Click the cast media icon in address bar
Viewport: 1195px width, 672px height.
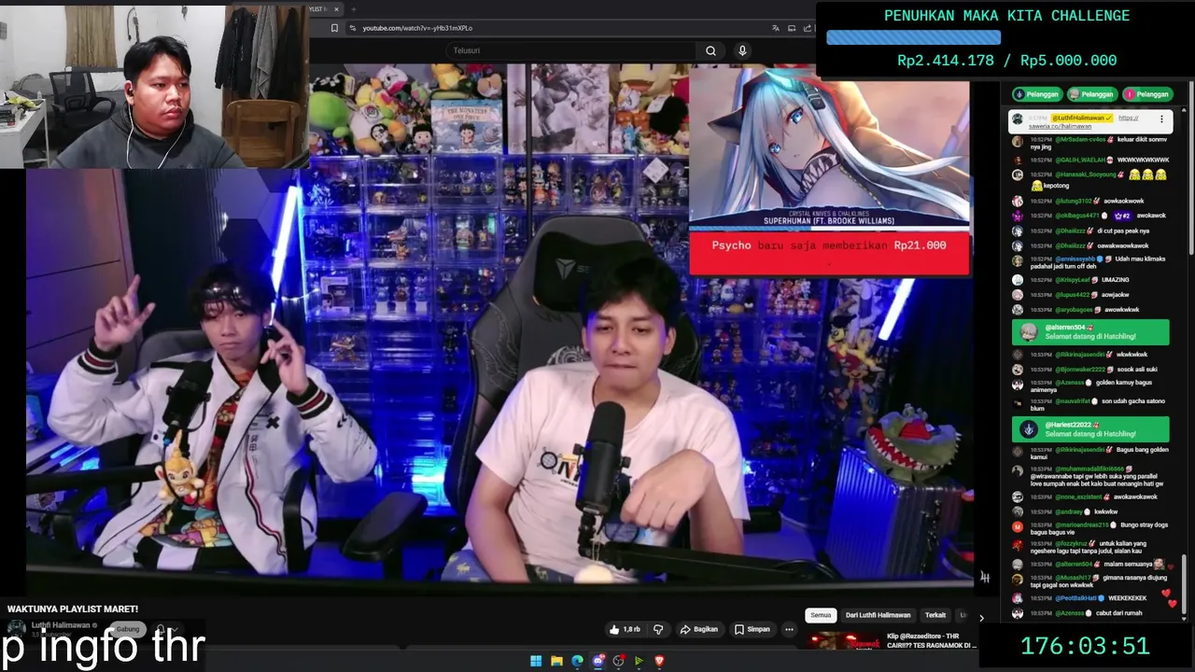(x=790, y=28)
